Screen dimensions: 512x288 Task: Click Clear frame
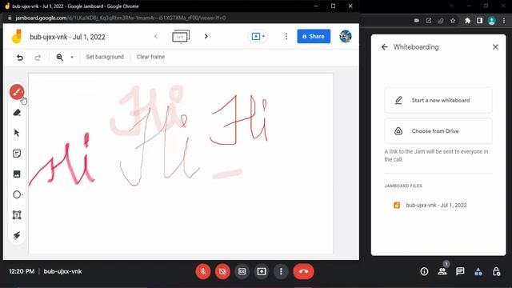coord(150,57)
